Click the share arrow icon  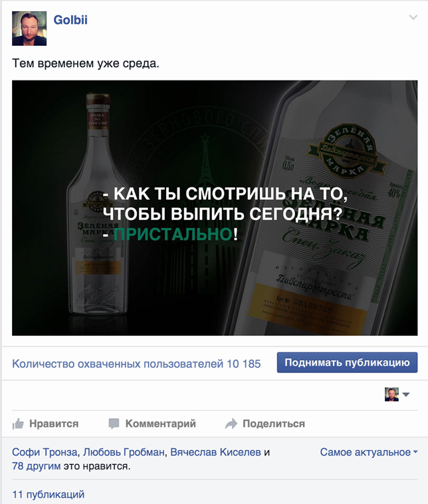(231, 424)
